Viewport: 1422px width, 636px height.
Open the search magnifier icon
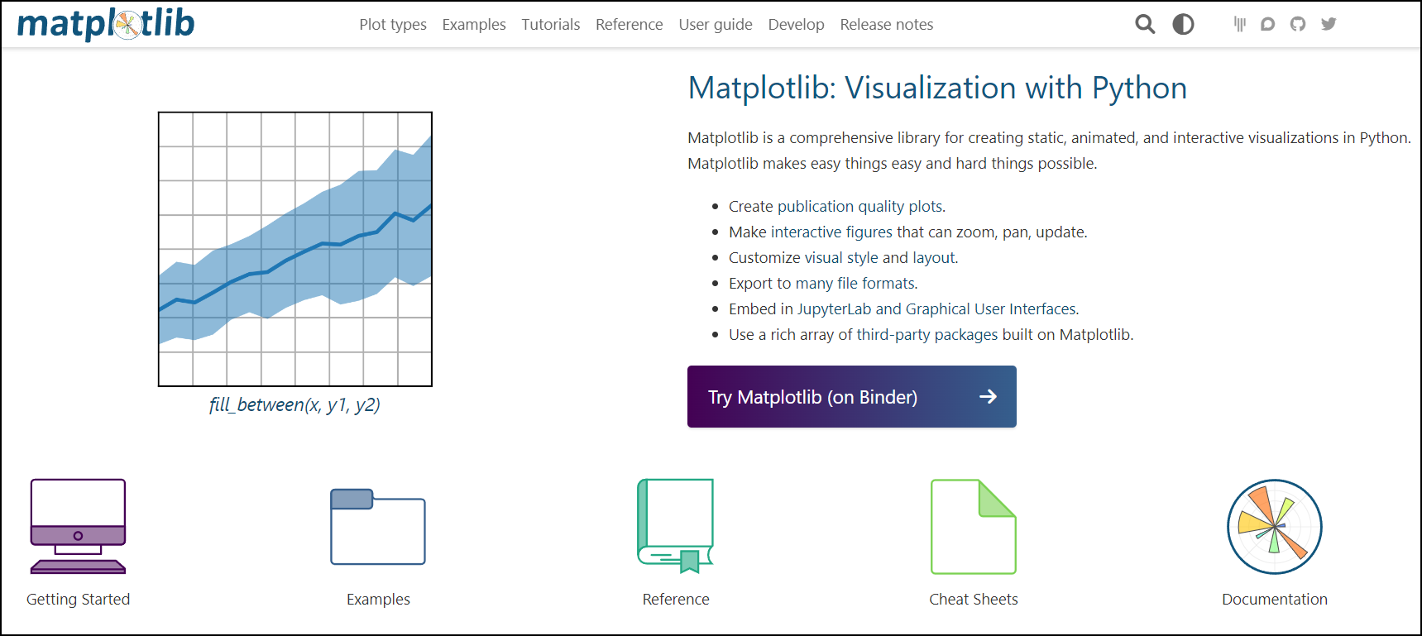[1145, 24]
